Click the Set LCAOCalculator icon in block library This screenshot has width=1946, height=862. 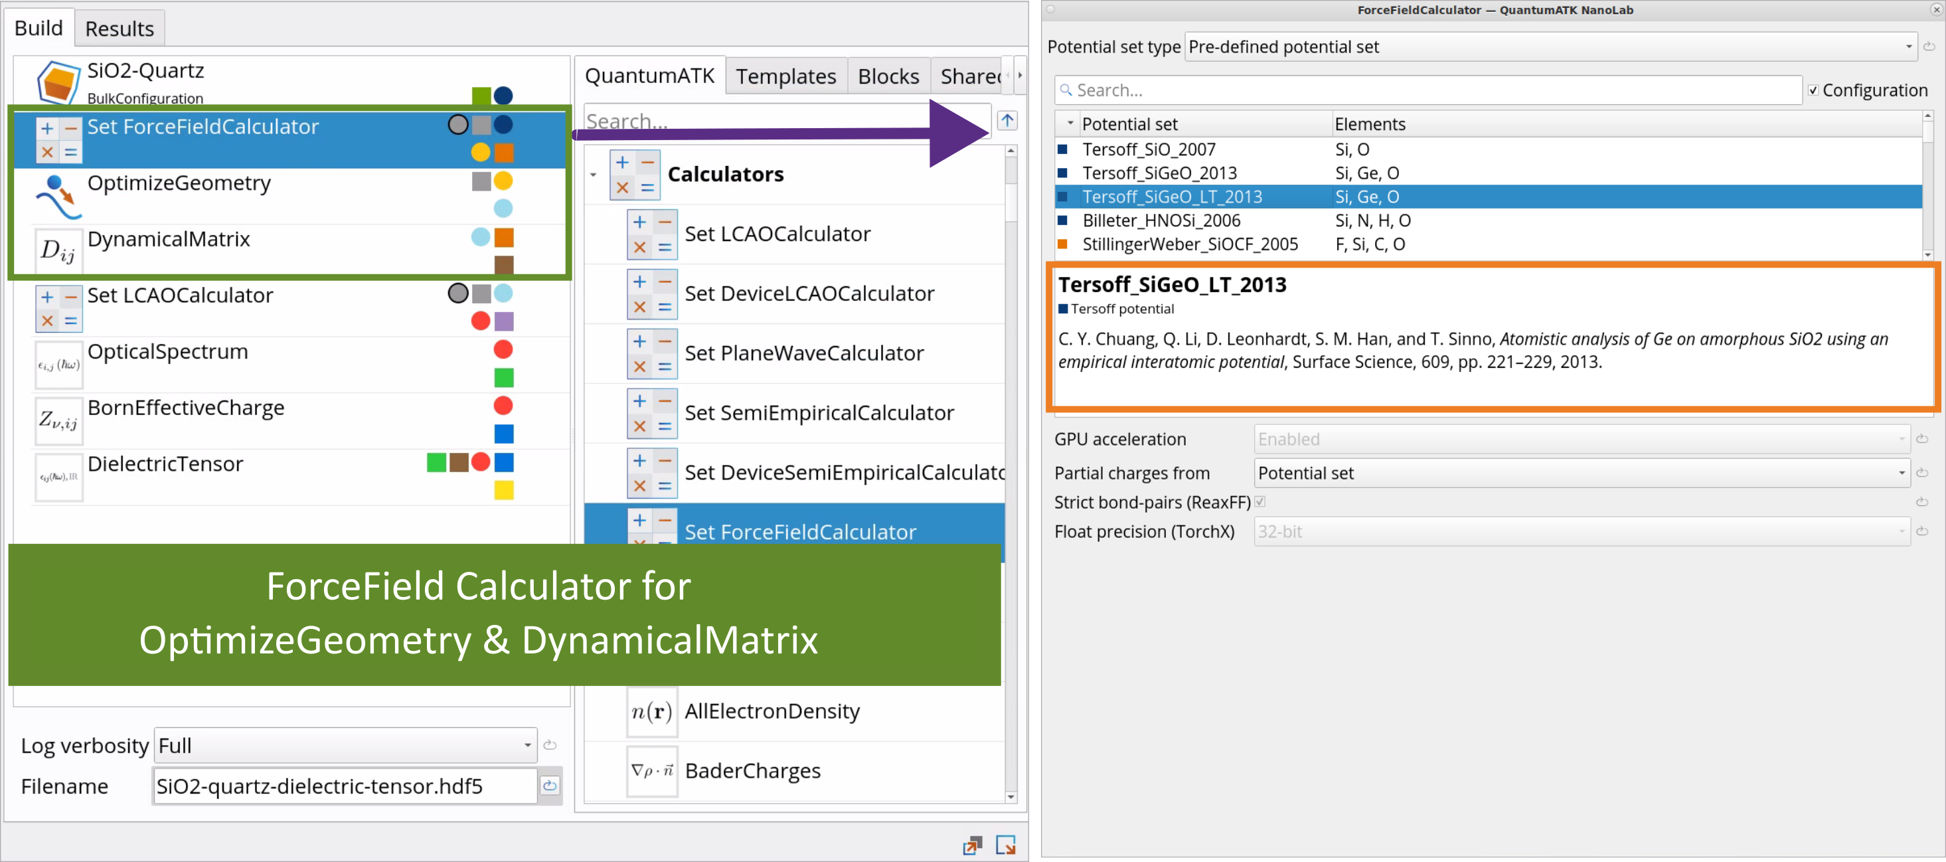pyautogui.click(x=652, y=234)
